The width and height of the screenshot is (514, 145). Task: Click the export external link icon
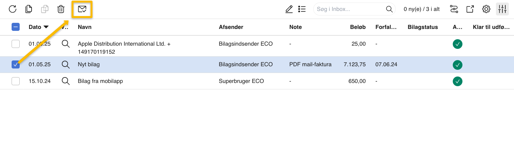pyautogui.click(x=470, y=9)
